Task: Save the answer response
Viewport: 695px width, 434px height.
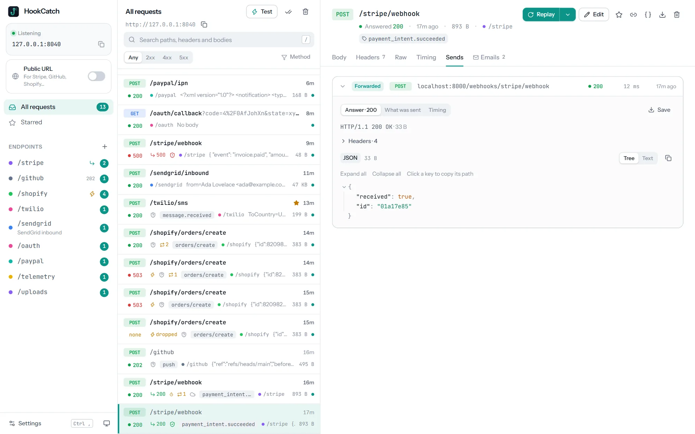Action: [659, 110]
